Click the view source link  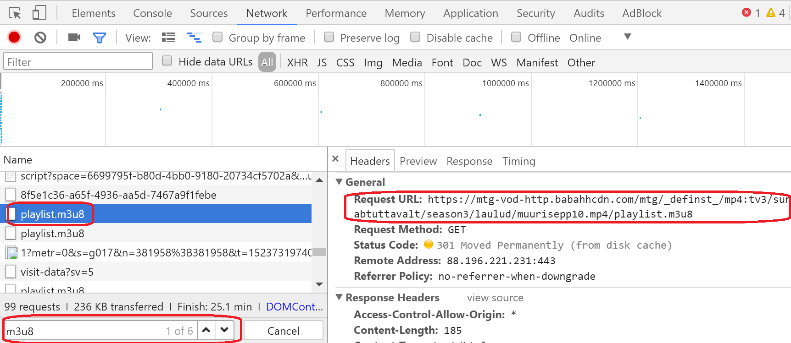point(495,298)
